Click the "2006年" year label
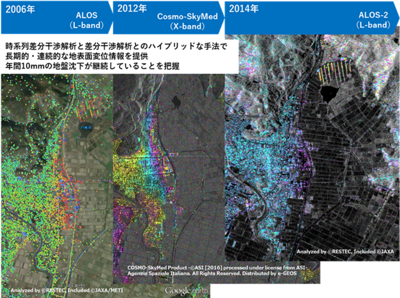The height and width of the screenshot is (298, 400). click(x=20, y=9)
